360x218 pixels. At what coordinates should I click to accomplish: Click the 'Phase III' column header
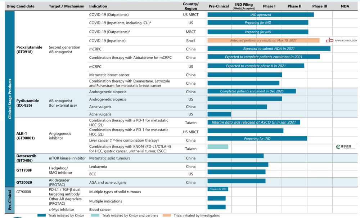pyautogui.click(x=320, y=6)
